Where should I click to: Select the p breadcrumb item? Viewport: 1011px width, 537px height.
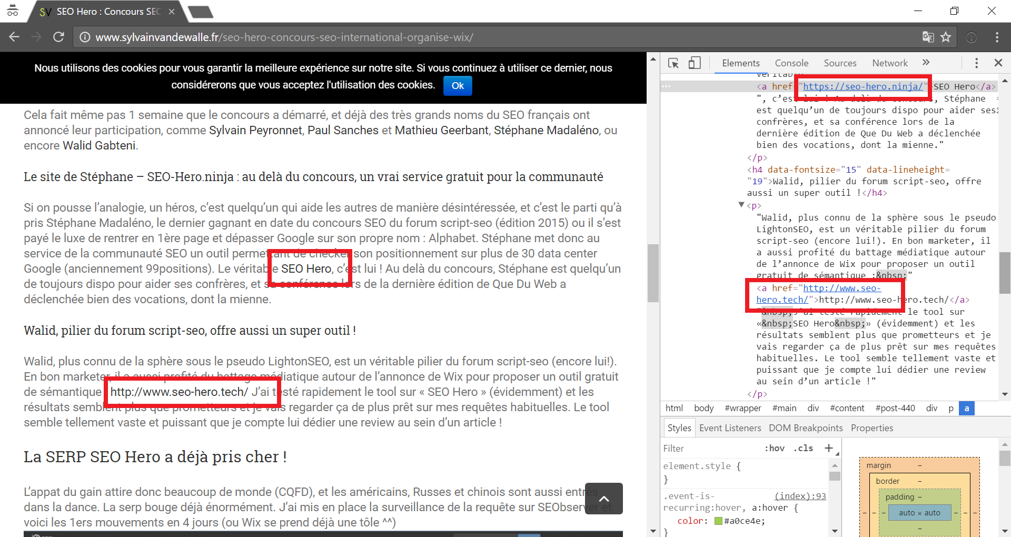pos(950,408)
